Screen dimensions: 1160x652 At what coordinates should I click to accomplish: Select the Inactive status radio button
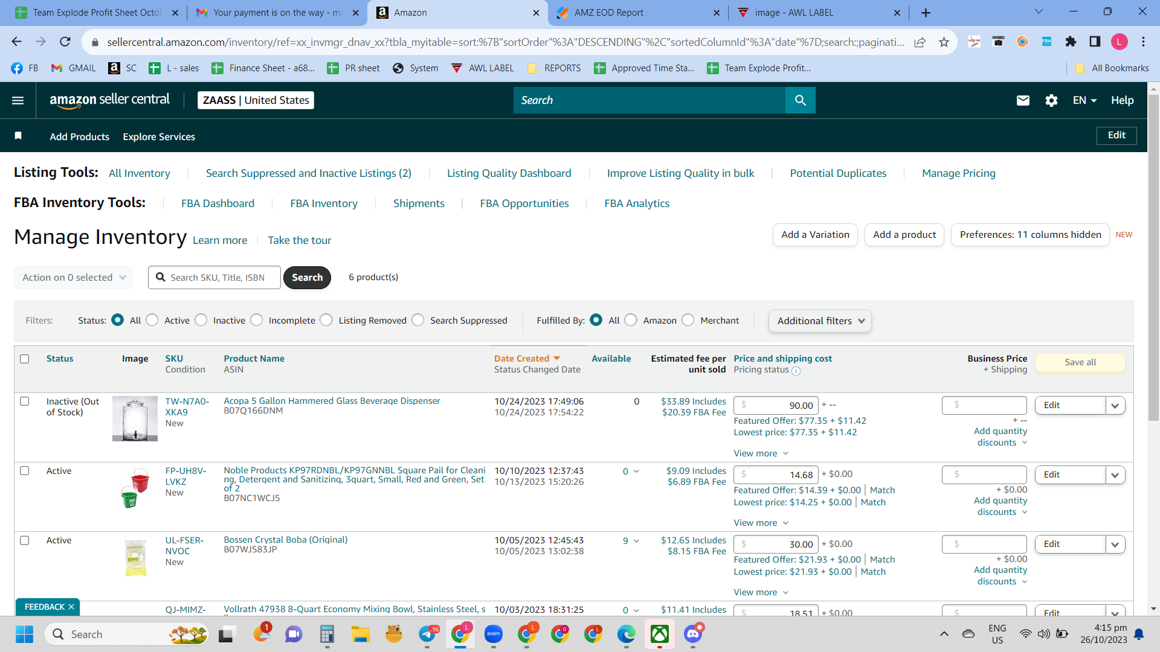pos(201,320)
